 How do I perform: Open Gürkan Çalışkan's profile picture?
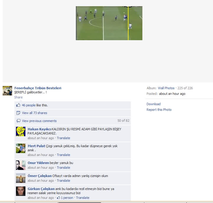21,191
